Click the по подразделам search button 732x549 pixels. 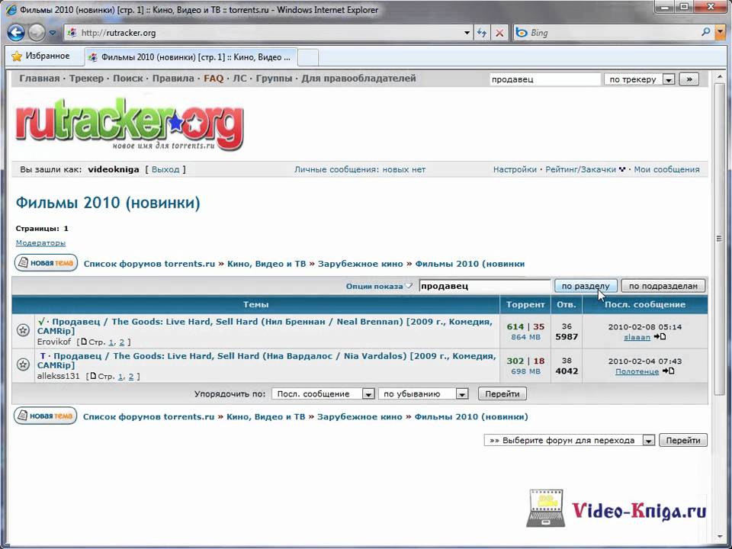[x=663, y=286]
